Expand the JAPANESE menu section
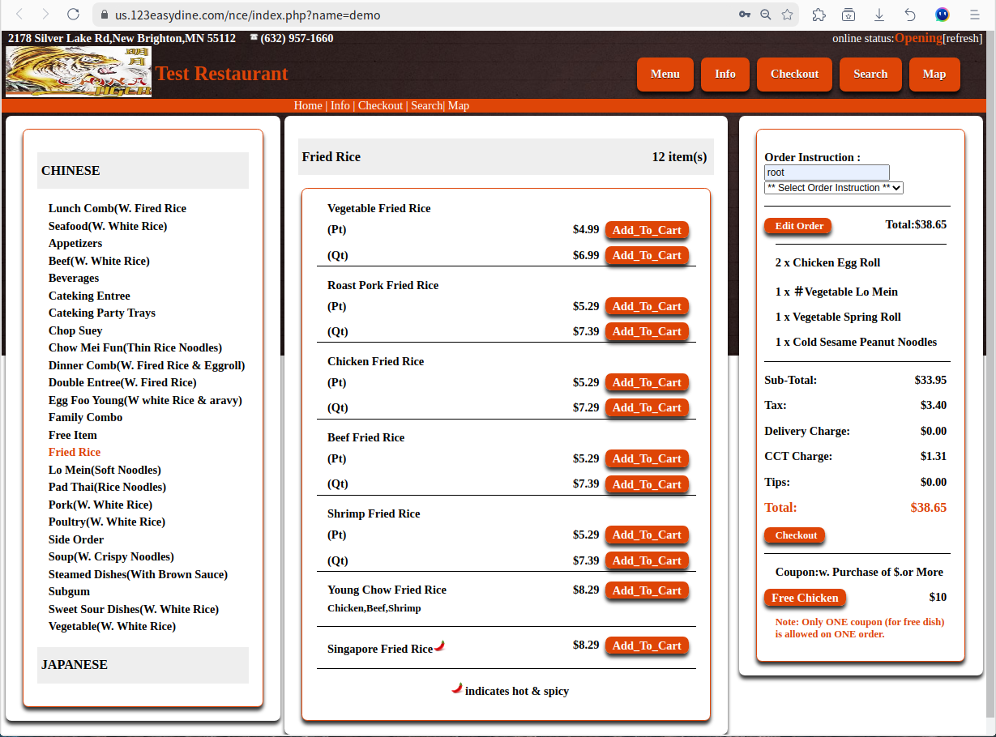Image resolution: width=996 pixels, height=737 pixels. coord(75,665)
